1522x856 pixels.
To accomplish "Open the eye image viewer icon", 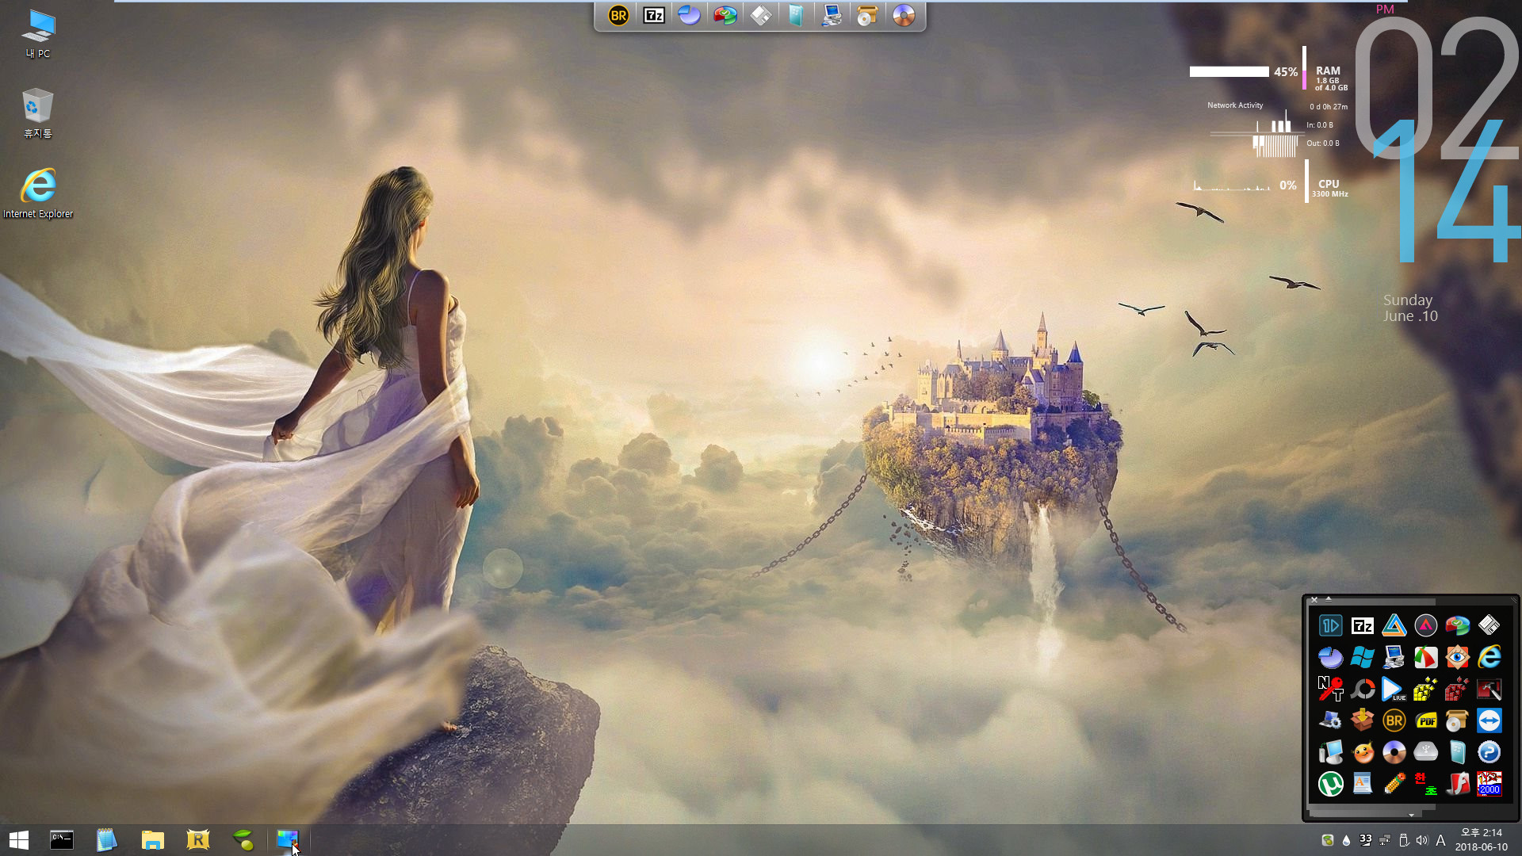I will (x=1457, y=657).
